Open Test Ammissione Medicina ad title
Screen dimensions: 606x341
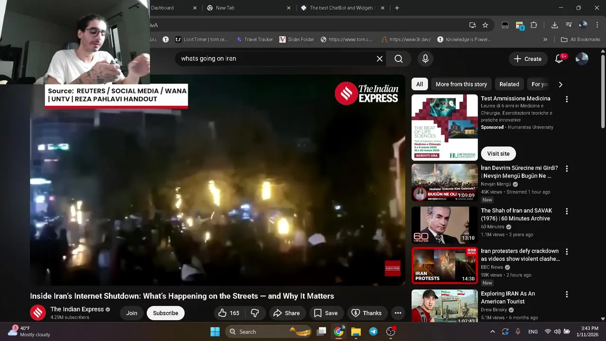pyautogui.click(x=516, y=99)
